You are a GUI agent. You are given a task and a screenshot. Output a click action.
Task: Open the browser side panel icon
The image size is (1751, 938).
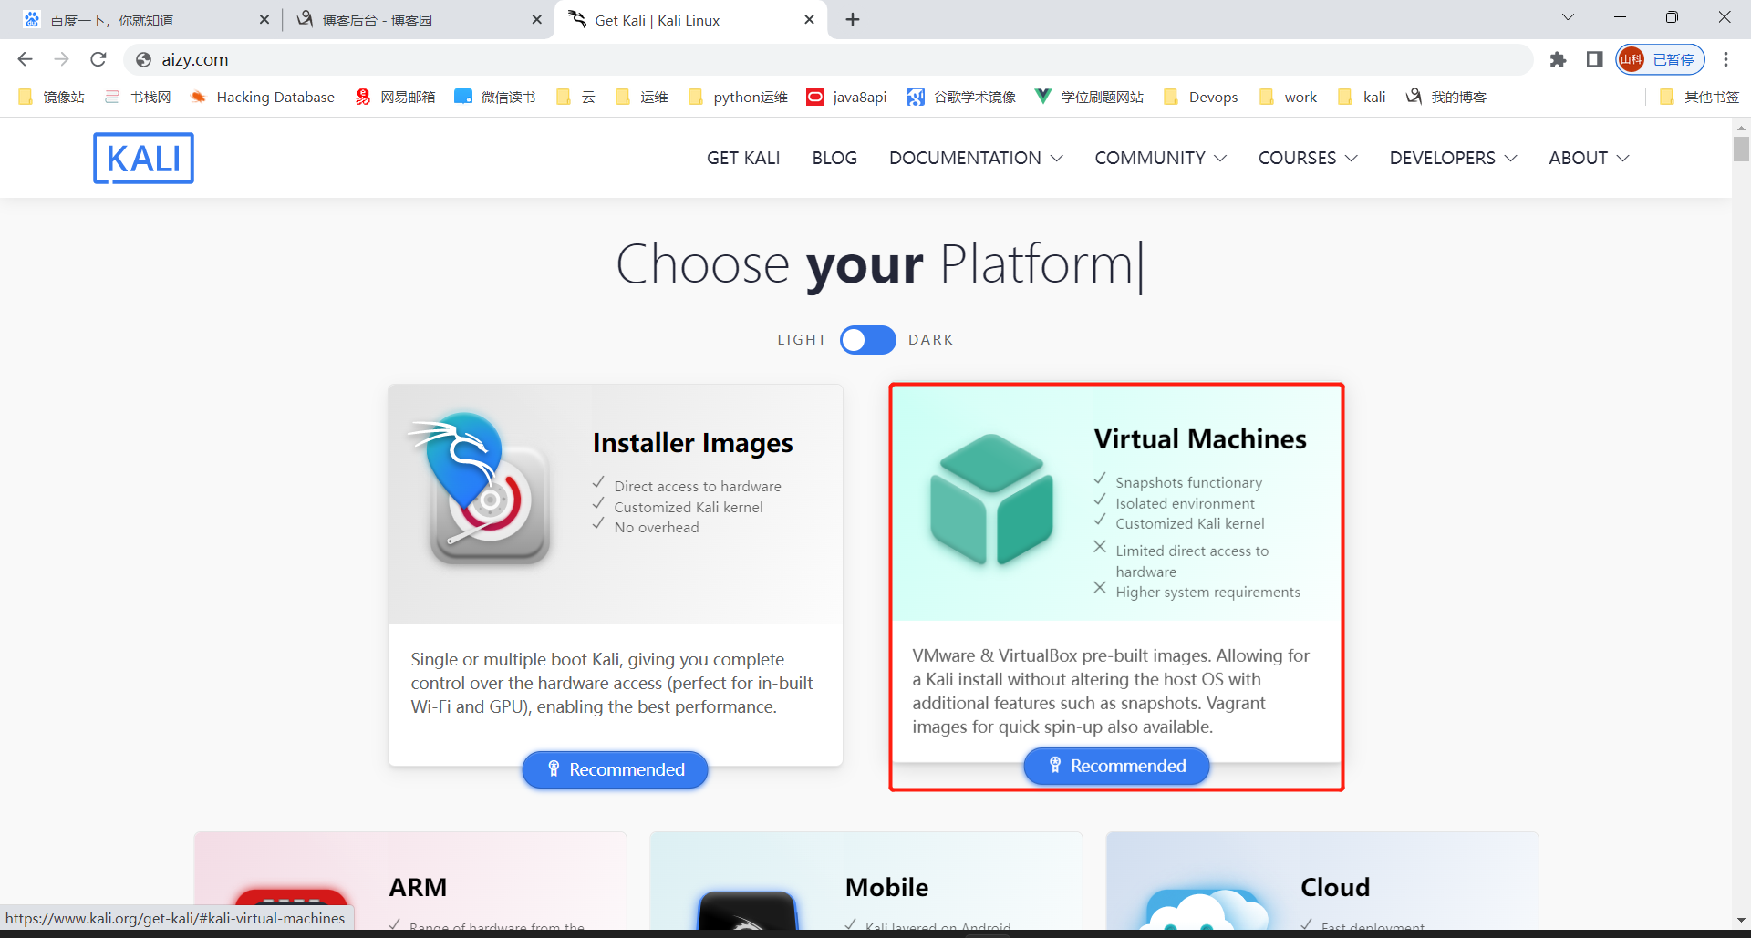(x=1594, y=59)
